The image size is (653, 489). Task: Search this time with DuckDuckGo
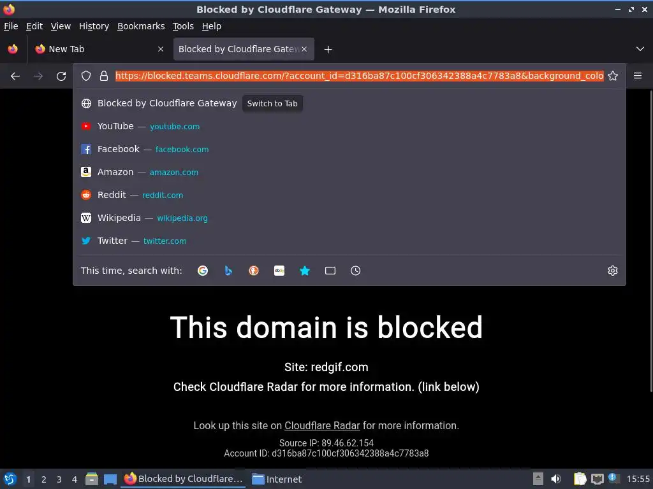pyautogui.click(x=254, y=271)
